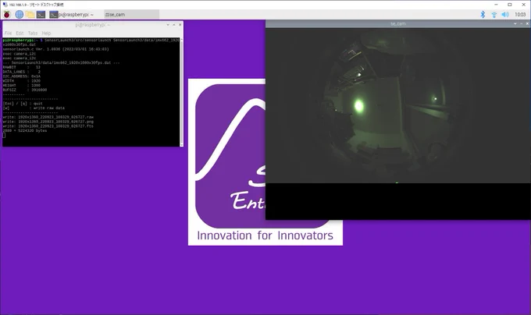Click the terminal line ending in 026727.png

pos(48,122)
